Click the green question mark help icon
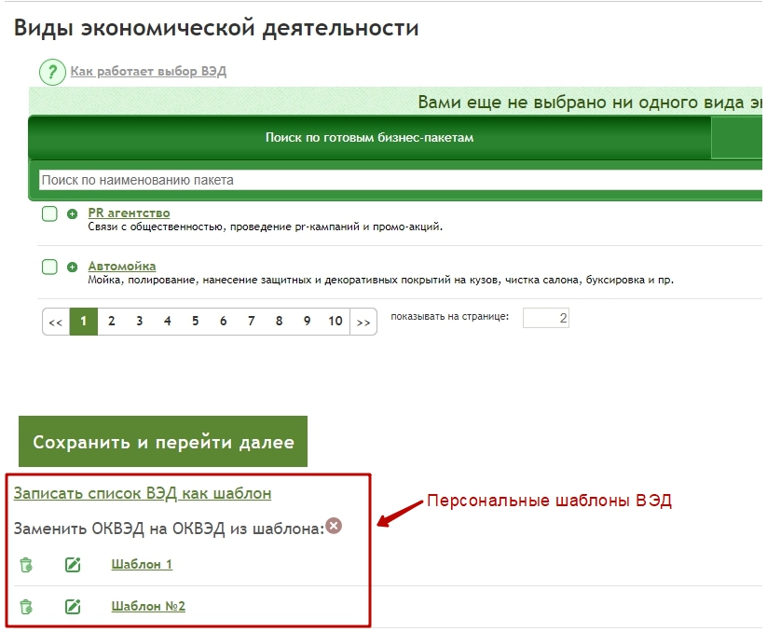This screenshot has width=767, height=632. pos(52,73)
